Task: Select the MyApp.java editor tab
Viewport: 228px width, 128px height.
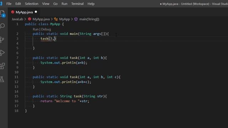Action: (24, 12)
